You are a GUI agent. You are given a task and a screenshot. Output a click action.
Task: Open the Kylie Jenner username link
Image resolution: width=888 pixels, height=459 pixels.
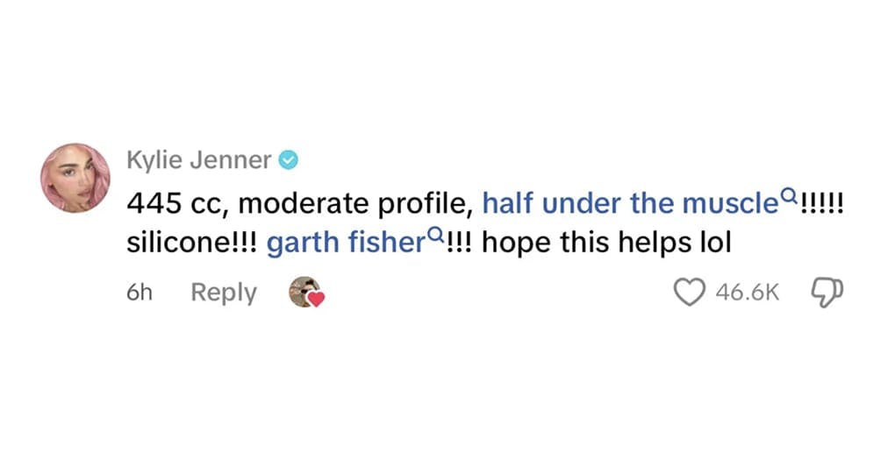pos(199,160)
